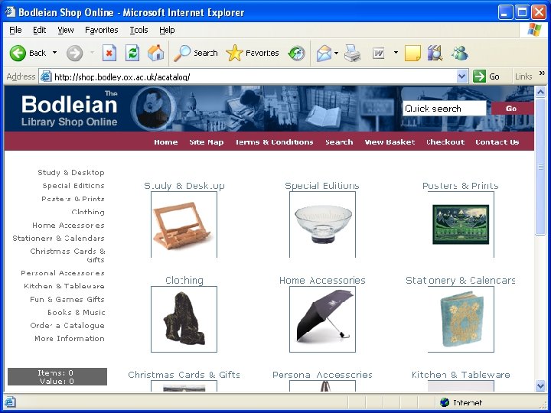Go to browser Home page icon
The width and height of the screenshot is (551, 413).
pos(155,53)
